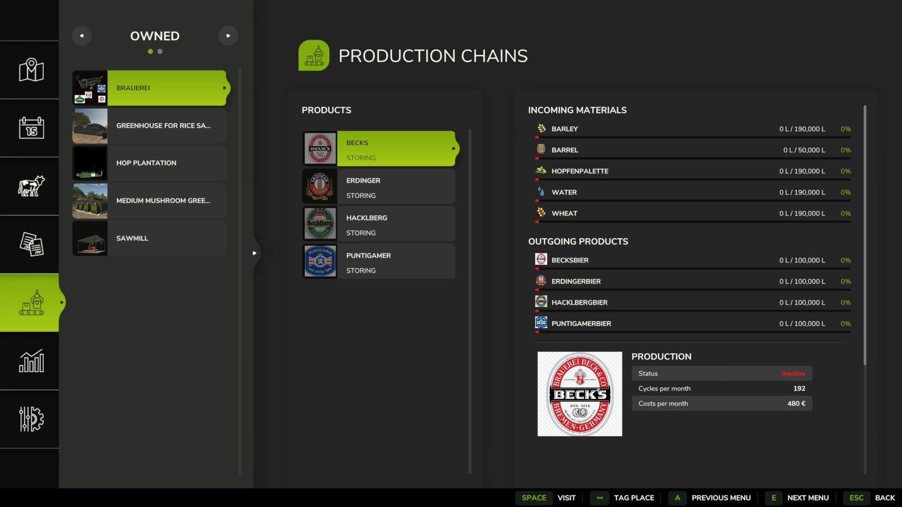The height and width of the screenshot is (507, 902).
Task: Go to next category with right arrow
Action: (228, 36)
